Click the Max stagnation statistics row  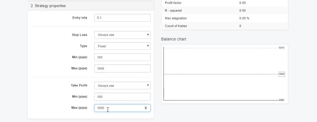(225, 18)
